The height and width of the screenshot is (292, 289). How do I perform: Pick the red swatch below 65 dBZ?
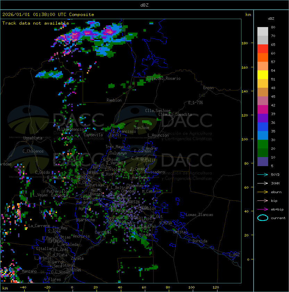[263, 49]
